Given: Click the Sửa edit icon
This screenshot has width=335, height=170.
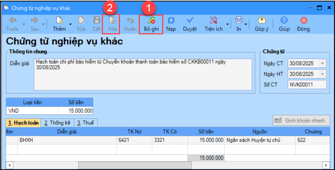Looking at the screenshot, I should pyautogui.click(x=81, y=20).
